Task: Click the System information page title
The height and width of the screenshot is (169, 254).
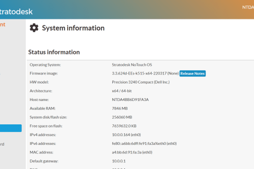Action: coord(73,28)
